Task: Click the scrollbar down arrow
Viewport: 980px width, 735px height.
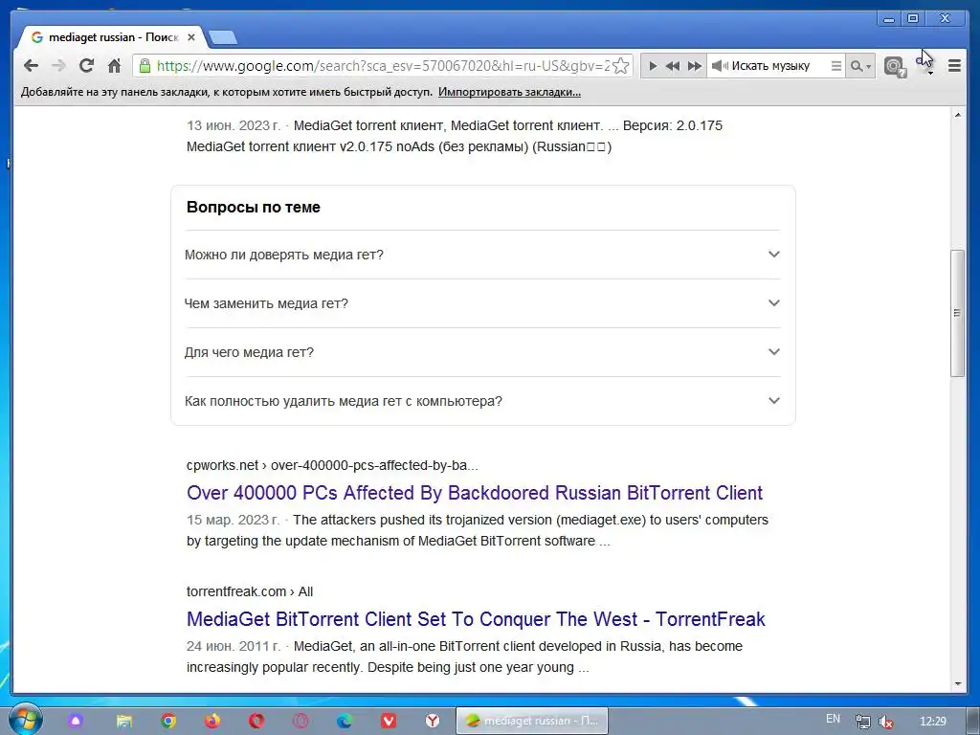Action: [957, 684]
